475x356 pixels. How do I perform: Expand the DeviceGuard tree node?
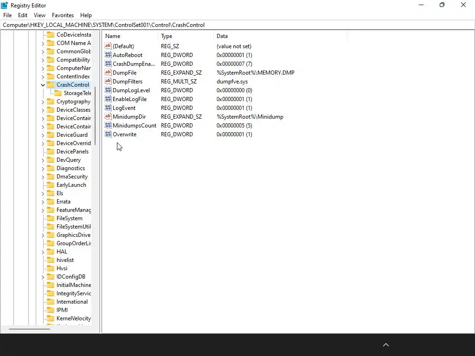click(43, 135)
